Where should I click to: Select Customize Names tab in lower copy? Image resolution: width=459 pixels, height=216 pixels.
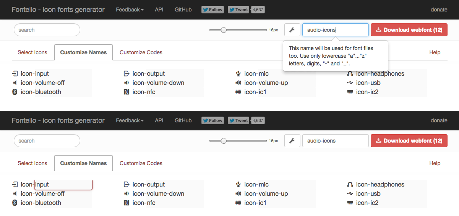click(x=83, y=163)
